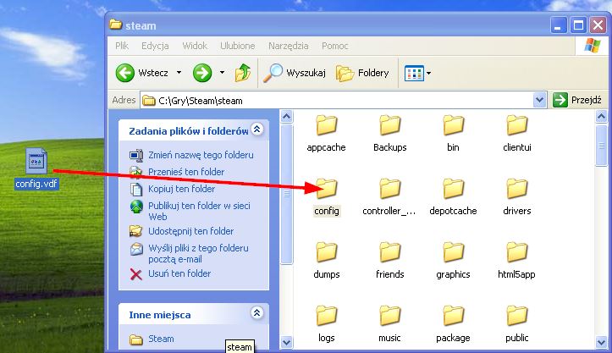The width and height of the screenshot is (612, 353).
Task: Open the html5app folder
Action: pos(516,261)
